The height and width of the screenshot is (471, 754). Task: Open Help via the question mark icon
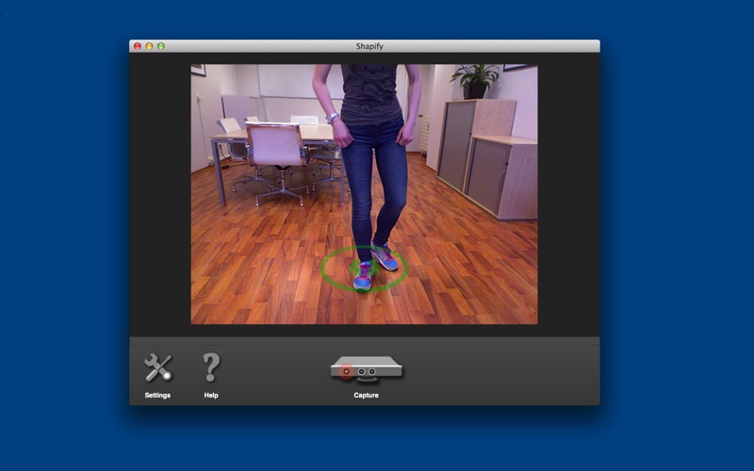tap(211, 367)
